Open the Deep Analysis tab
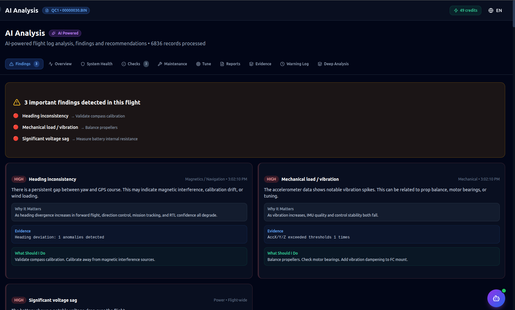Screen dimensions: 515x310 tap(333, 64)
